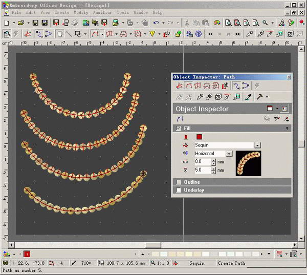307x275 pixels.
Task: Pick the eyedropper tool in Object Inspector
Action: click(x=249, y=97)
